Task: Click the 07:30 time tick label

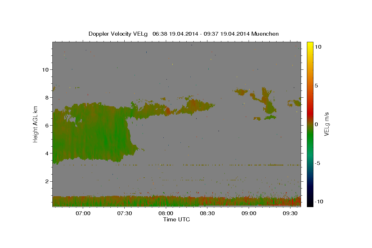Action: point(125,214)
